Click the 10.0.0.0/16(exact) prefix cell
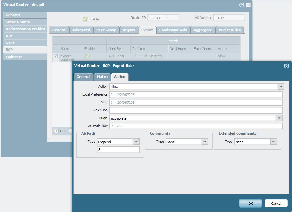Viewport: 292px width, 212px height. (x=147, y=56)
